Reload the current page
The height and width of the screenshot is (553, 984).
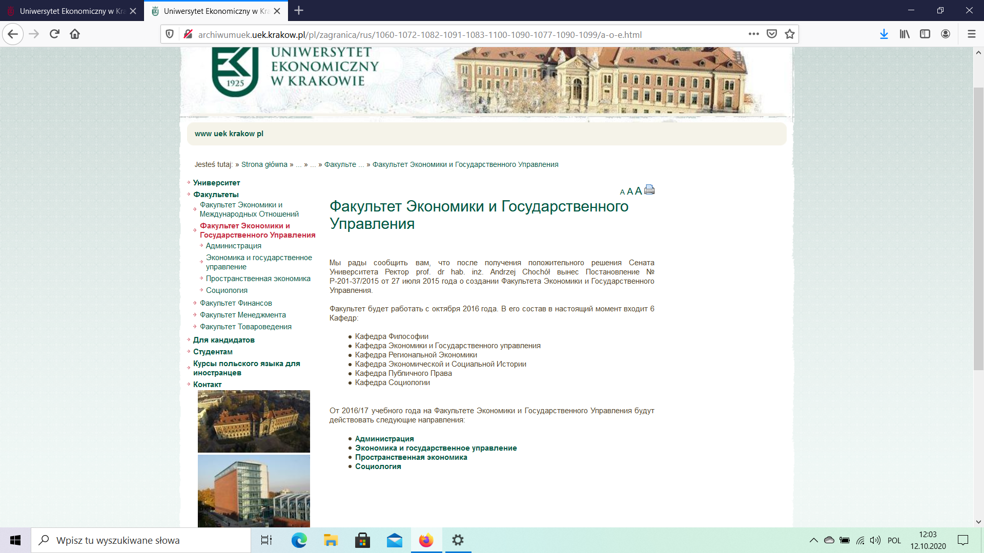pyautogui.click(x=54, y=34)
